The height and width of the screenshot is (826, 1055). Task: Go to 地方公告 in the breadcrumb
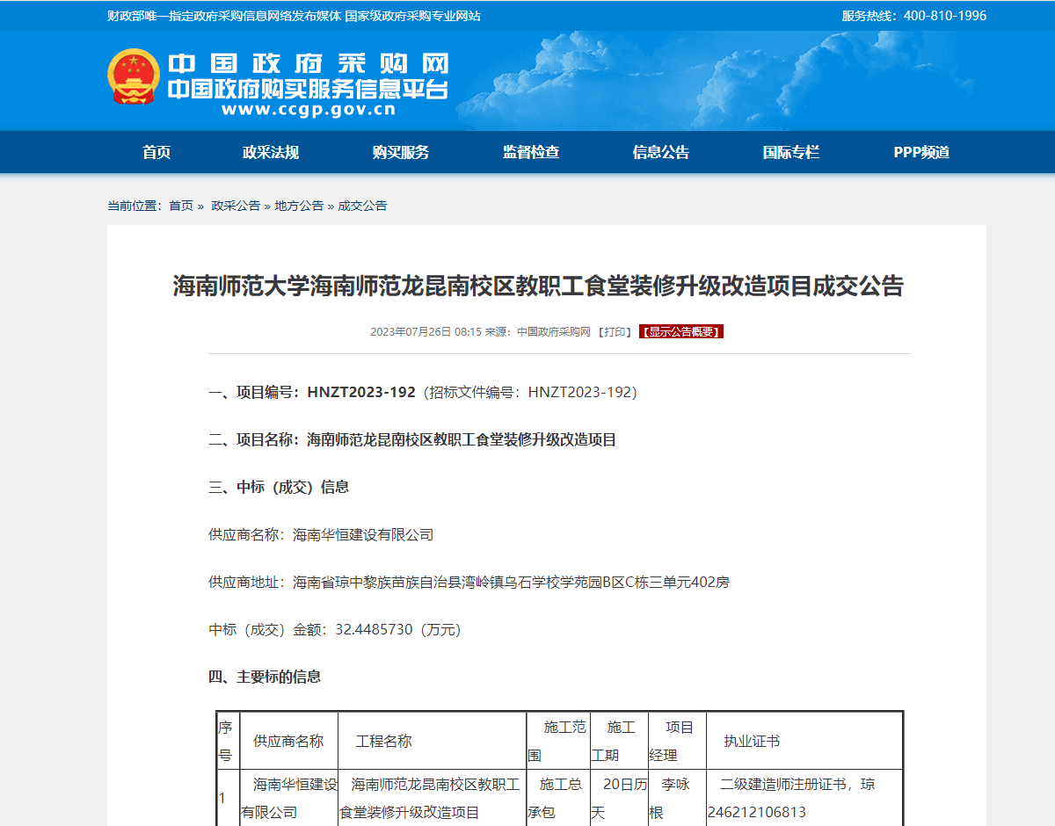click(x=299, y=206)
